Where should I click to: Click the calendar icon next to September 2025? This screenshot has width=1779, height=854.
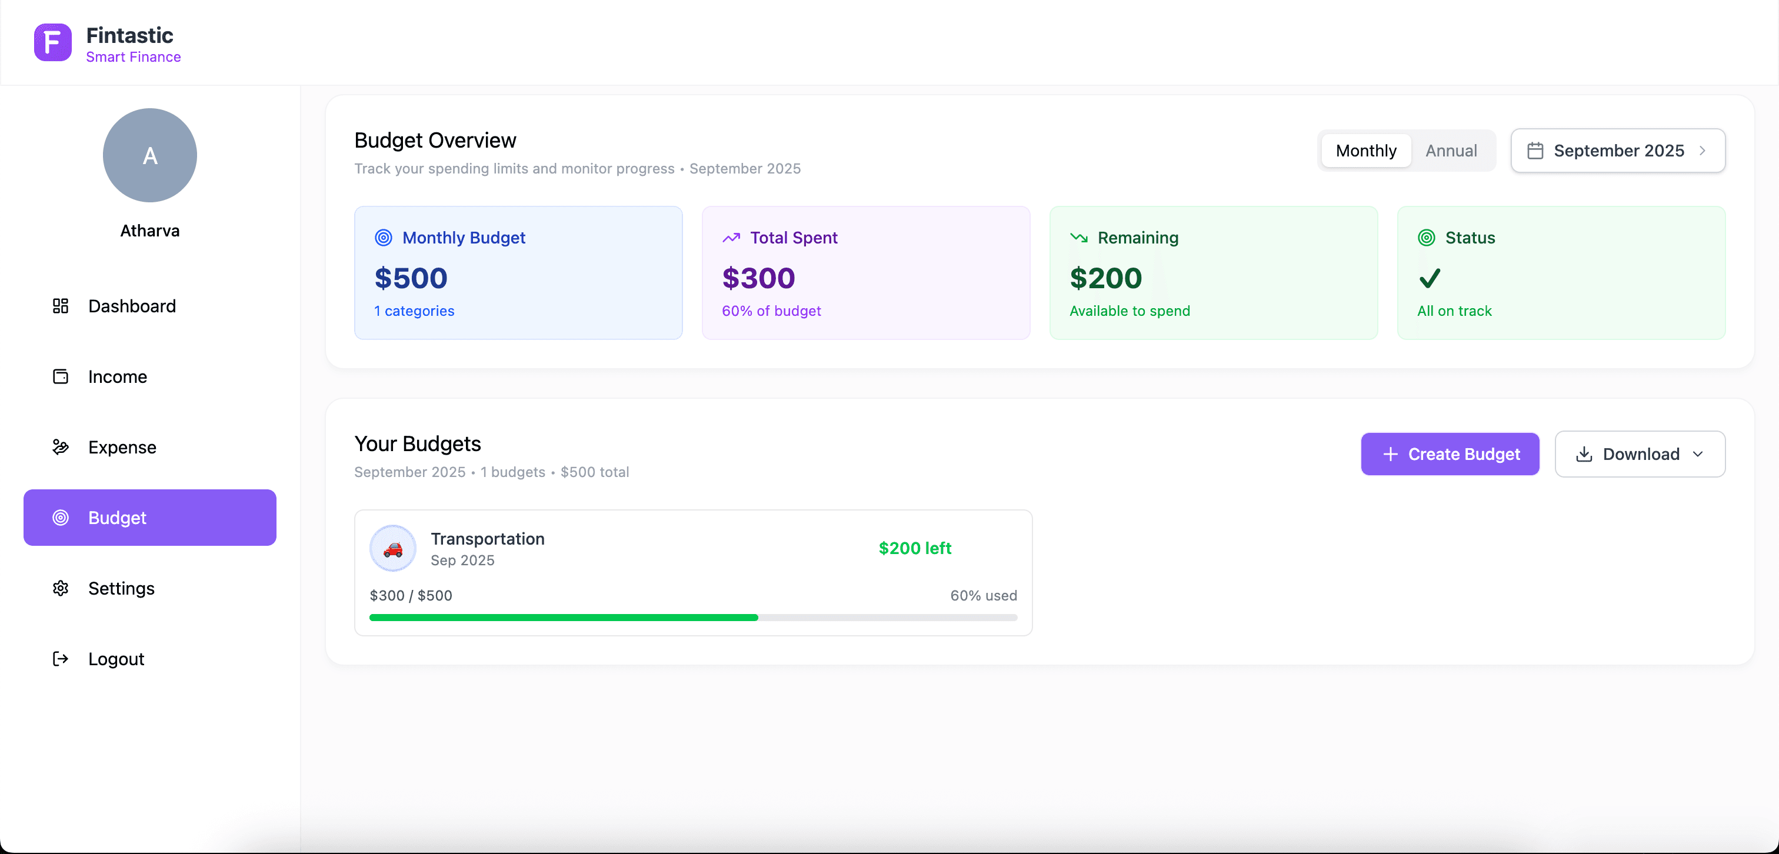(1536, 150)
